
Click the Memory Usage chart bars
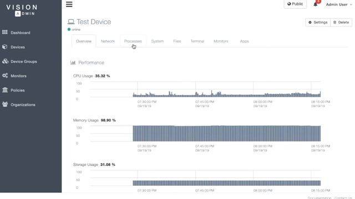(x=227, y=133)
